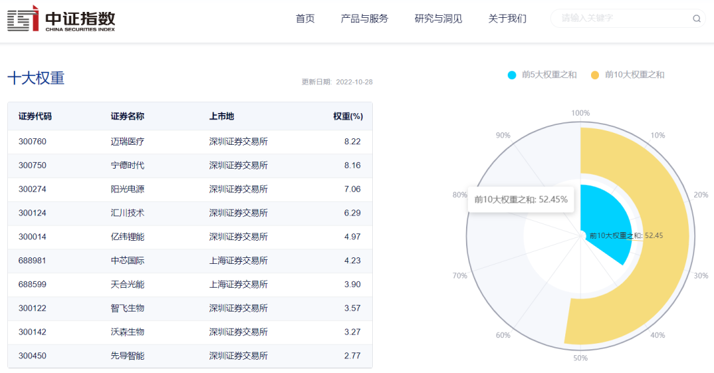Open the 首页 menu item

pos(305,19)
